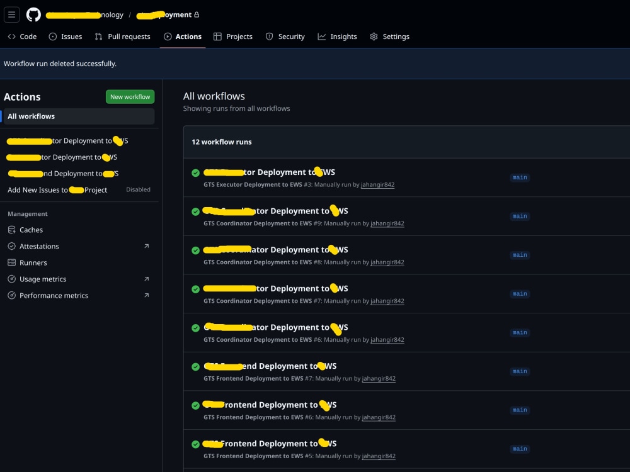Select sidebar workflow ending 'nd Deployment to'

click(63, 174)
